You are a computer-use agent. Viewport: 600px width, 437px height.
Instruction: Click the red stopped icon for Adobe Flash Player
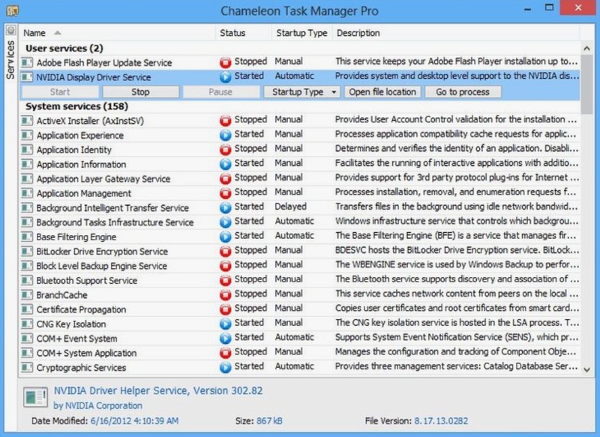pos(226,62)
